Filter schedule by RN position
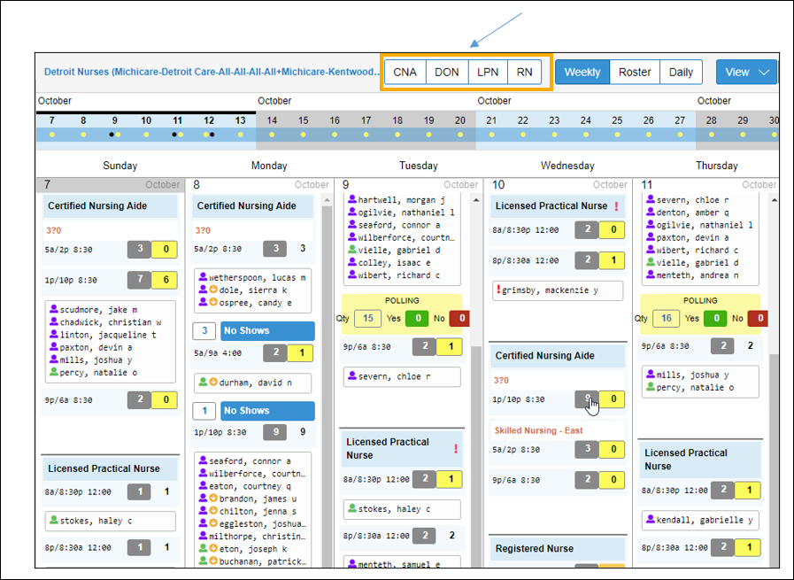 tap(524, 72)
